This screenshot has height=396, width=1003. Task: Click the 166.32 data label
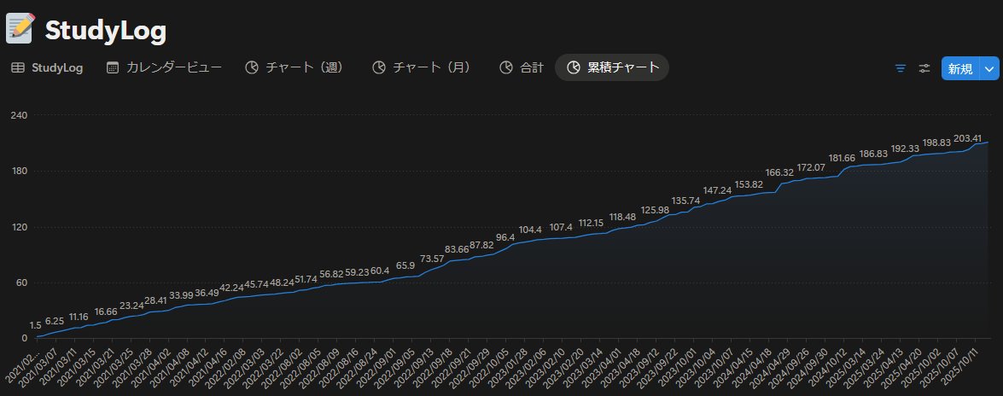click(x=779, y=172)
